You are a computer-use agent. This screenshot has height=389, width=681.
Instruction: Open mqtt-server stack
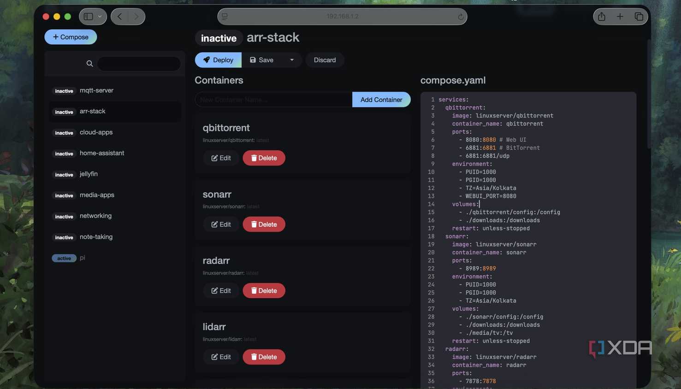115,90
